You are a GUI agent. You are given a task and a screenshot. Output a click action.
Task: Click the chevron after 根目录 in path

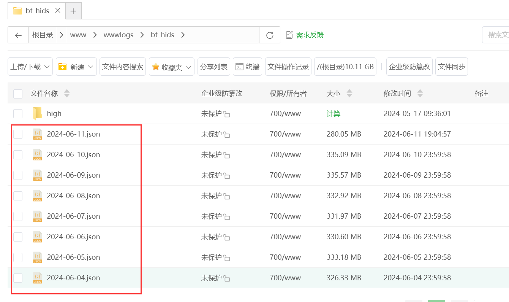[x=62, y=35]
